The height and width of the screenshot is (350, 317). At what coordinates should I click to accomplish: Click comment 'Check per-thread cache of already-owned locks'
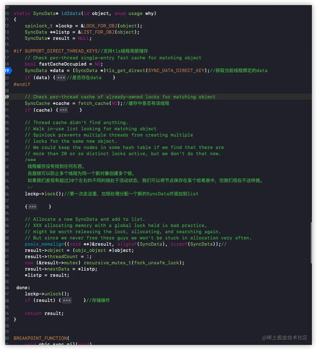pyautogui.click(x=120, y=97)
